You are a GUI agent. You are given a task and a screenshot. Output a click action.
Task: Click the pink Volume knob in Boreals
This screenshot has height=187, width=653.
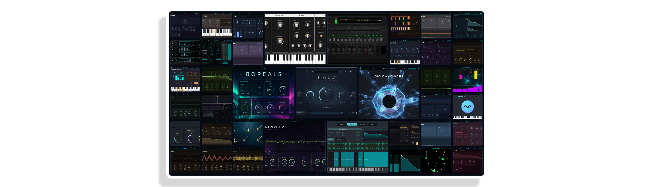tap(282, 107)
